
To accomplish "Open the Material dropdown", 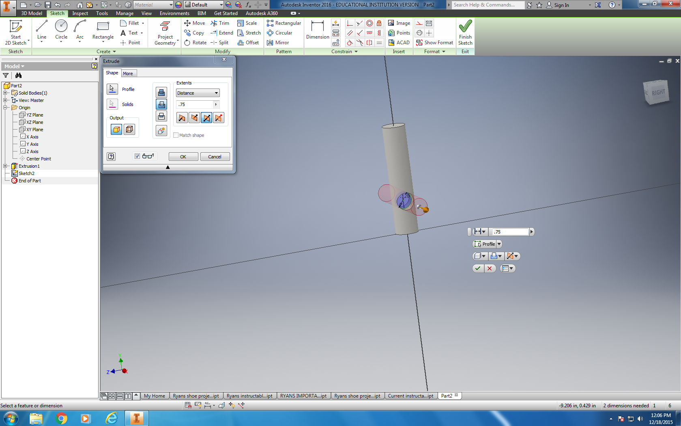I will pos(154,5).
